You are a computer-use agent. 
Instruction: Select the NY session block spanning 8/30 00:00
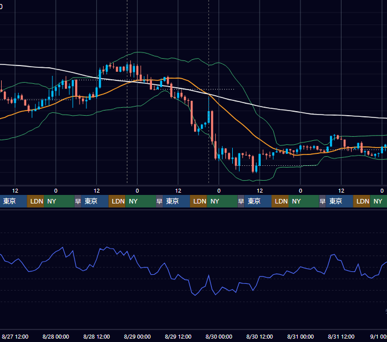point(222,201)
